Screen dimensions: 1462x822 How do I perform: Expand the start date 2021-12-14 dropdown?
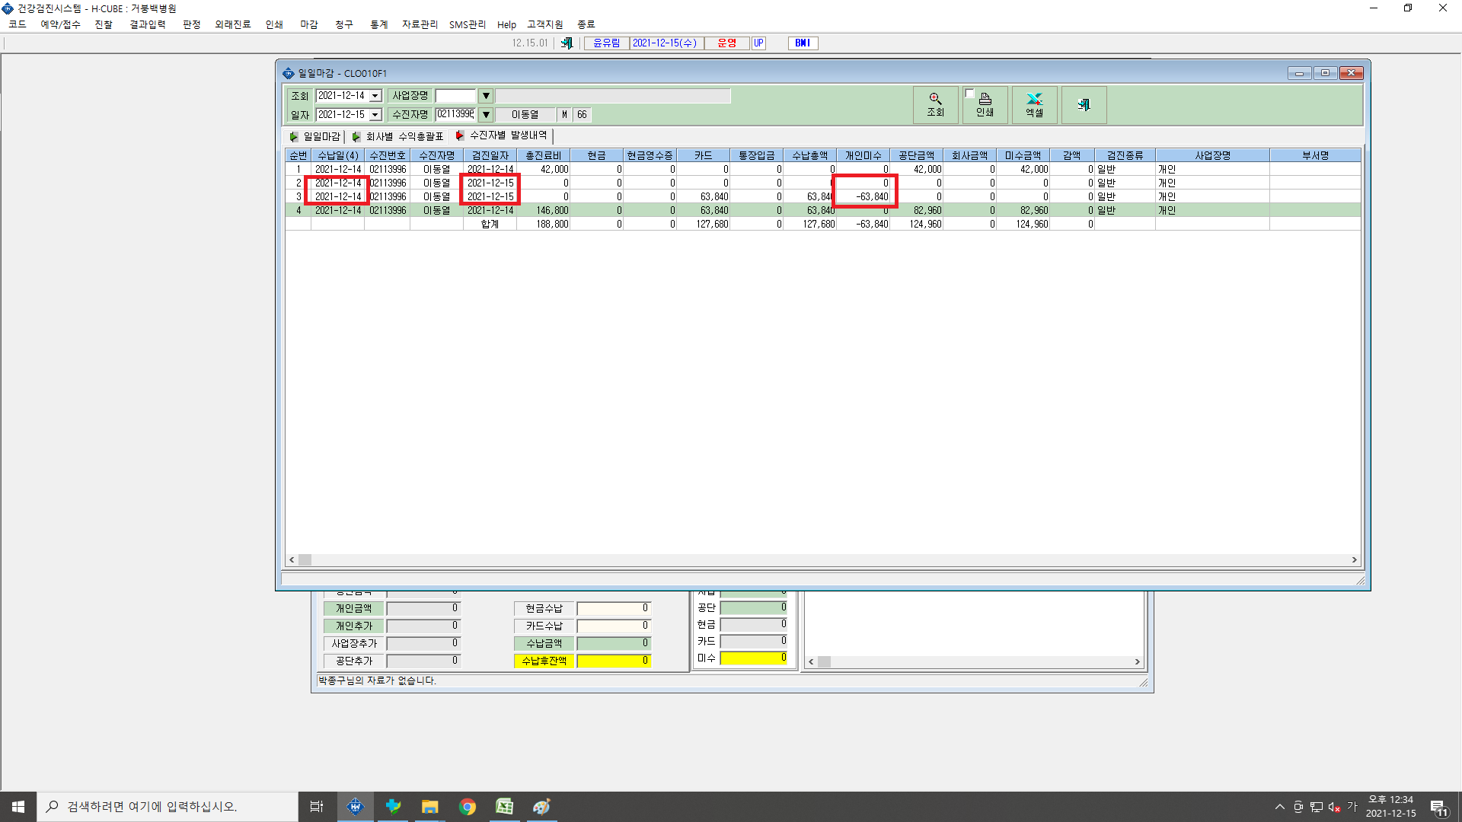pyautogui.click(x=375, y=96)
